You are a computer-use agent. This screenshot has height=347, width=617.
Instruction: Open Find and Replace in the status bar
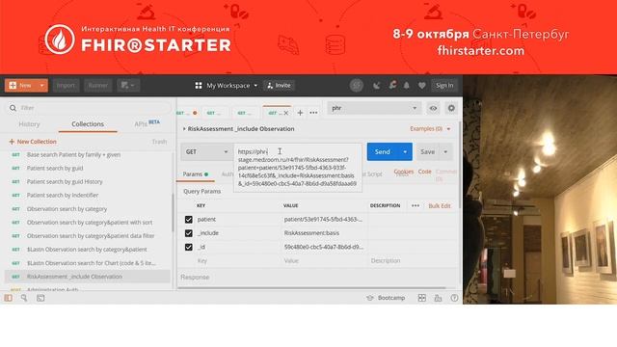(x=24, y=298)
